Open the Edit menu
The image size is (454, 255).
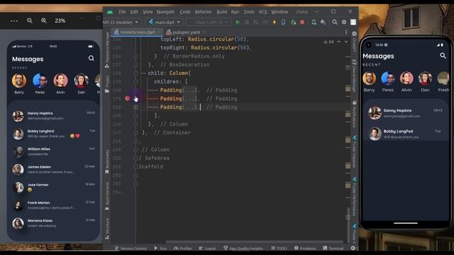coord(134,12)
